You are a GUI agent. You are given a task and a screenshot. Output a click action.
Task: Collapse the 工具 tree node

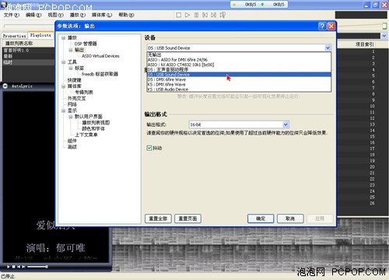[x=63, y=62]
